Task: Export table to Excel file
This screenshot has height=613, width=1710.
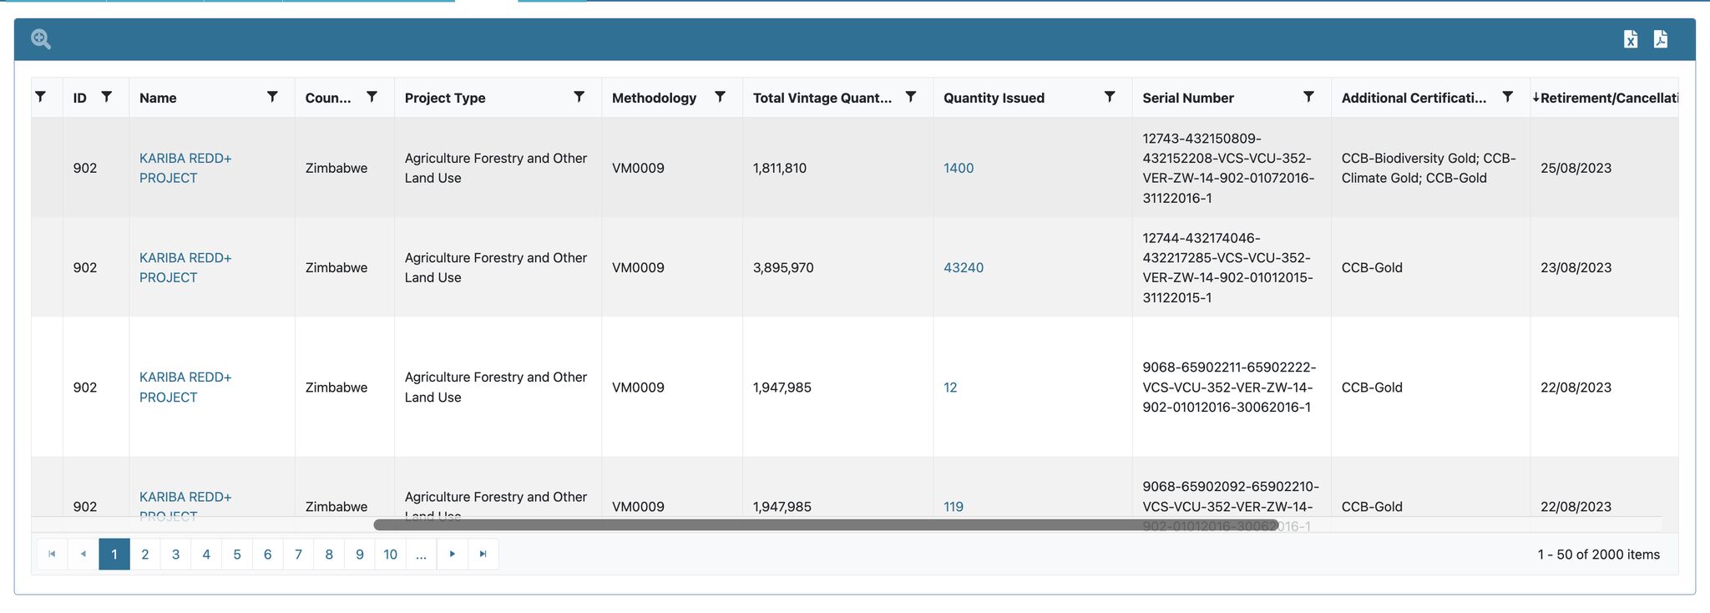Action: coord(1631,39)
